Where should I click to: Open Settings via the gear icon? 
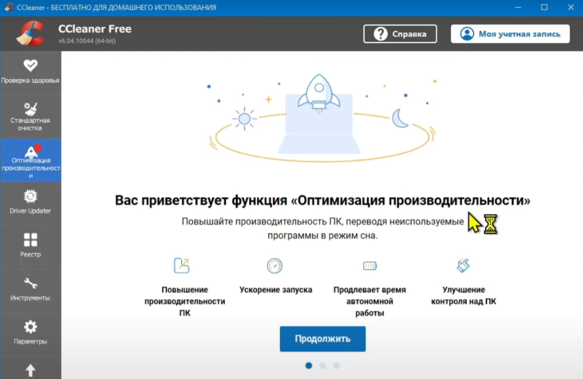pyautogui.click(x=31, y=327)
